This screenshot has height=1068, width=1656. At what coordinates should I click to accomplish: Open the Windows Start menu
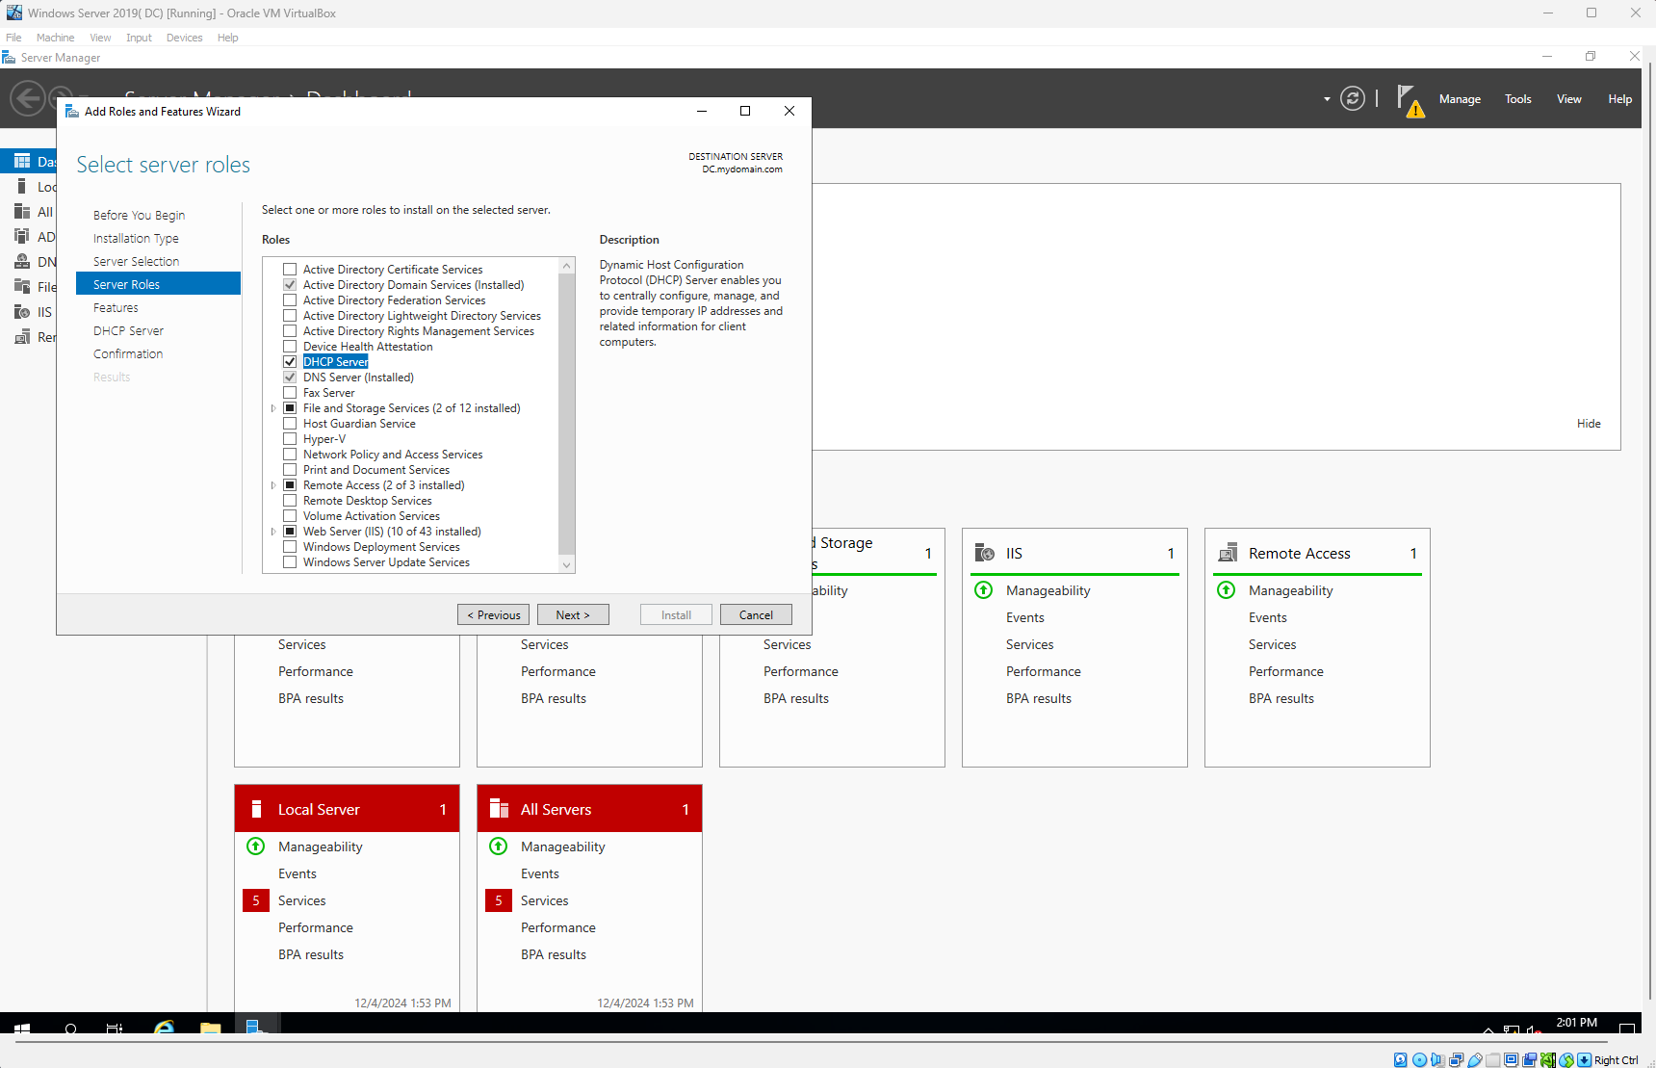[x=22, y=1029]
